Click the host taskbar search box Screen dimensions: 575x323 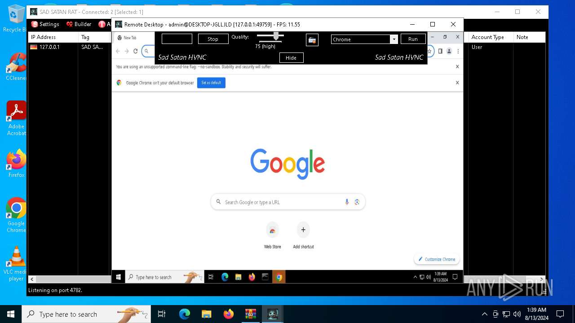point(86,314)
